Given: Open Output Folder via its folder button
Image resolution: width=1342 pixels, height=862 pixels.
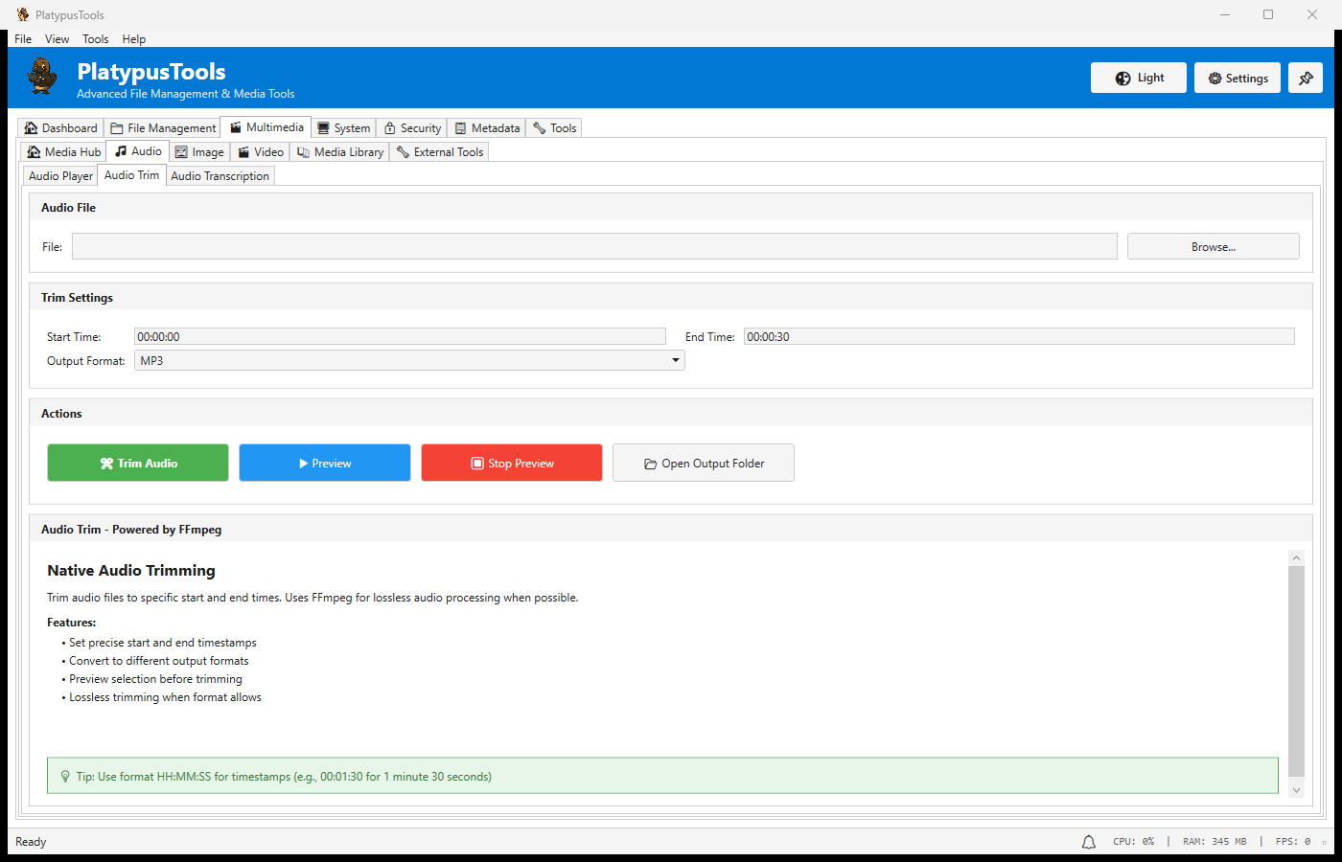Looking at the screenshot, I should click(x=703, y=464).
